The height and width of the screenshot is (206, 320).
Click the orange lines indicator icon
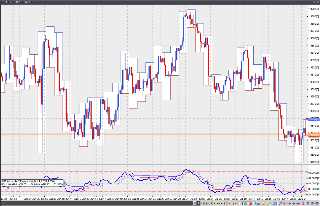(x=263, y=203)
